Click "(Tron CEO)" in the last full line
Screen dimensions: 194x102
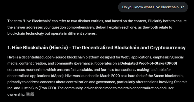pyautogui.click(x=47, y=88)
